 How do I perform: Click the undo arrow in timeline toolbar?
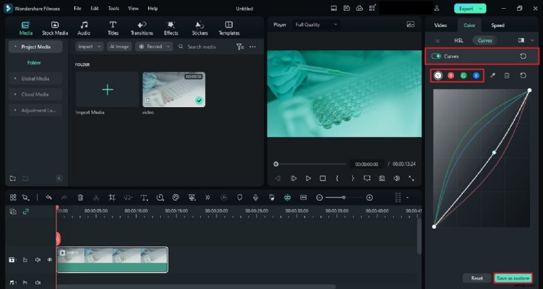tap(49, 197)
